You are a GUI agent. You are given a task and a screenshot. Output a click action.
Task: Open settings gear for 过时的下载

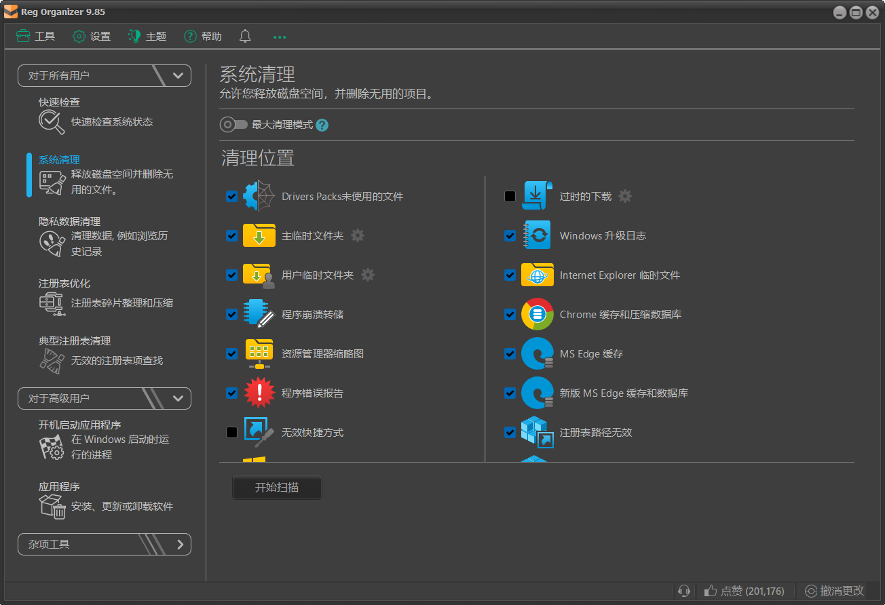[625, 196]
